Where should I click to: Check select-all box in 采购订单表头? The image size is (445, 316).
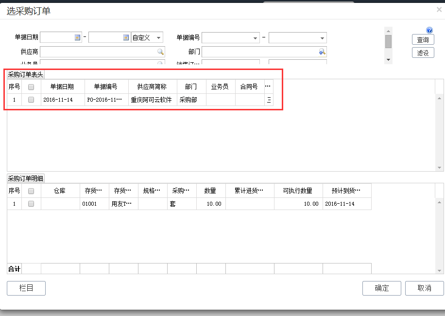click(31, 87)
